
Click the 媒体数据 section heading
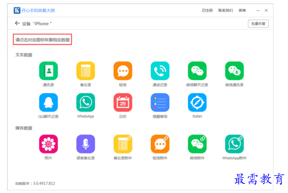(24, 128)
